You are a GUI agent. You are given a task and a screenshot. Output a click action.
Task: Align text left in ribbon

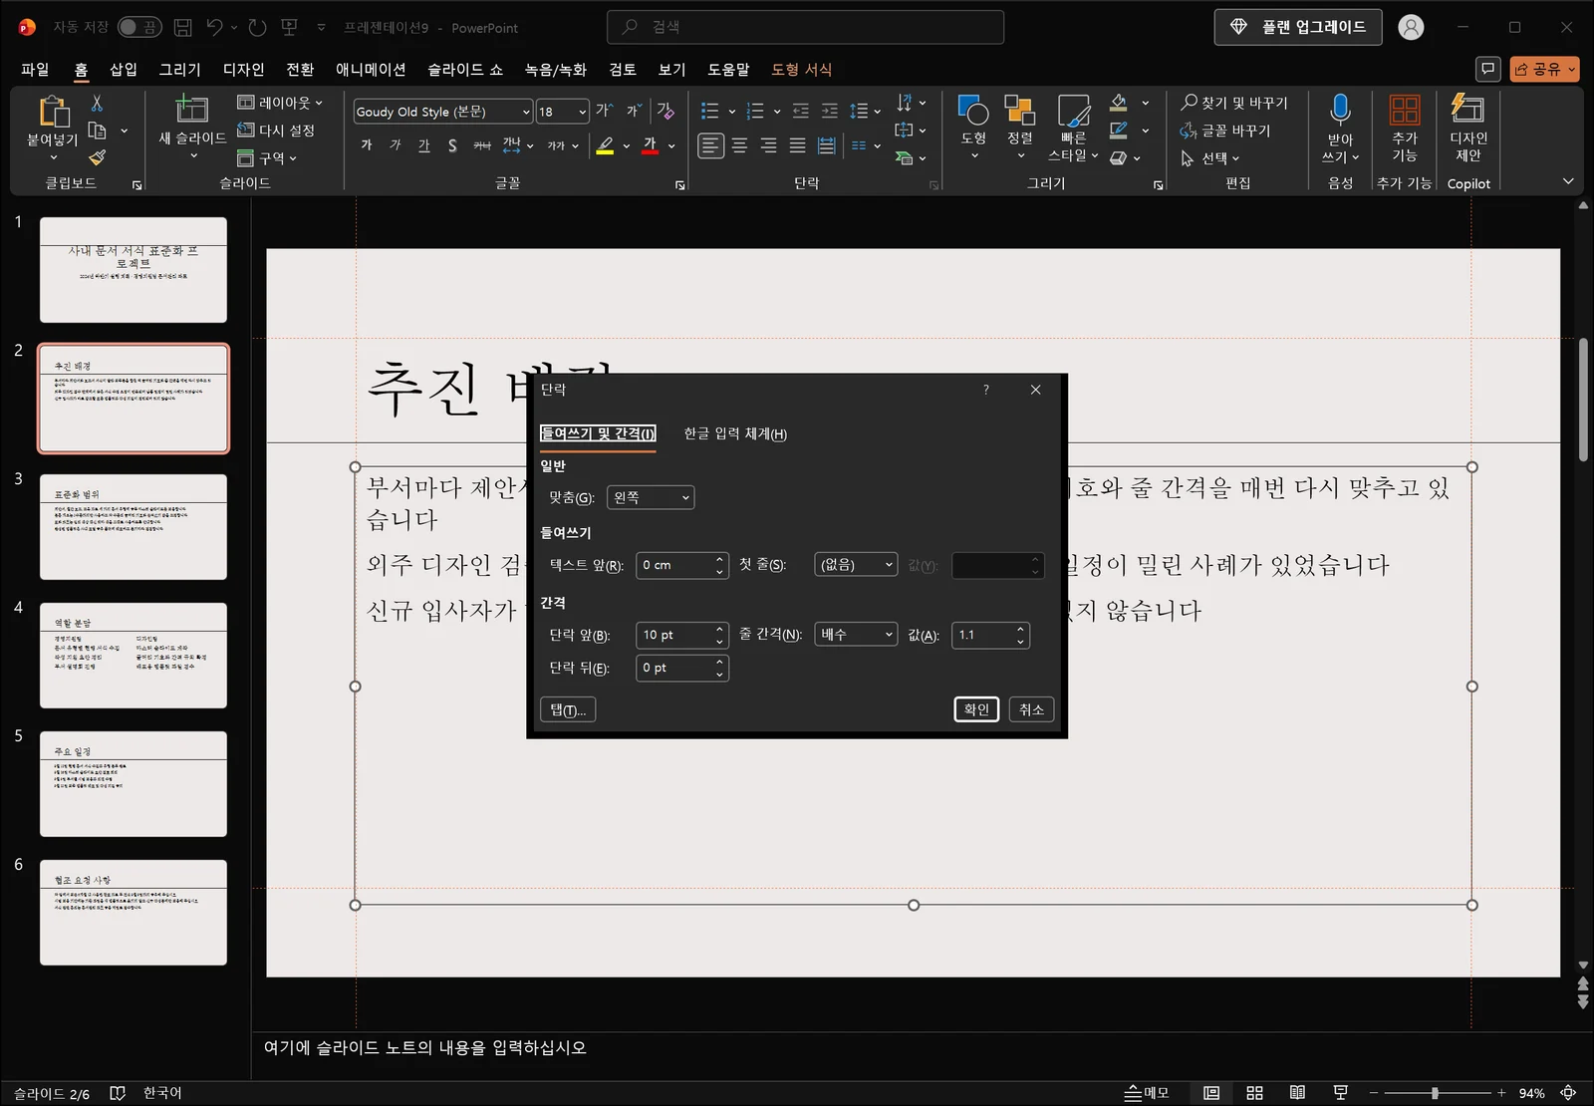click(x=710, y=145)
